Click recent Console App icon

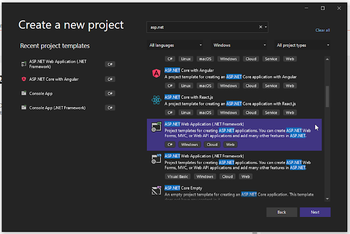pyautogui.click(x=24, y=93)
